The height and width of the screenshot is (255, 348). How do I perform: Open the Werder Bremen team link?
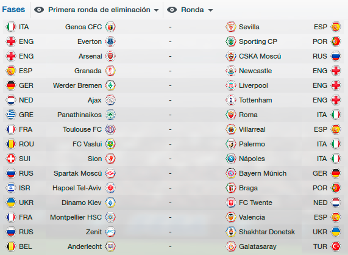pyautogui.click(x=77, y=85)
